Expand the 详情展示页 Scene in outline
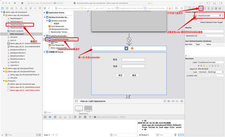 pyautogui.click(x=44, y=52)
